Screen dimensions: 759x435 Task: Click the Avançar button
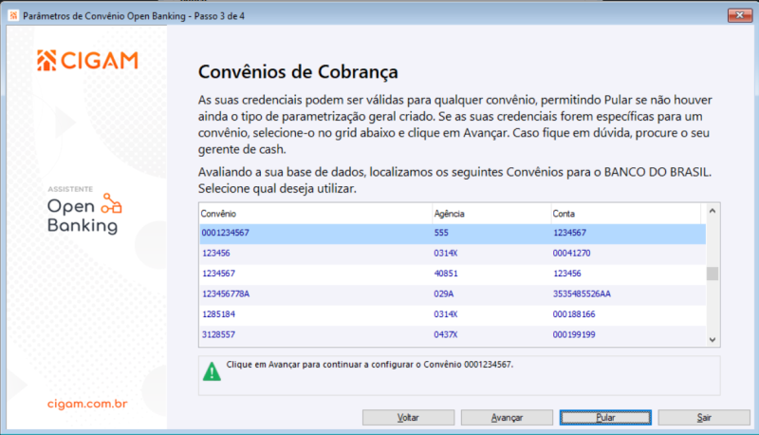click(x=507, y=418)
